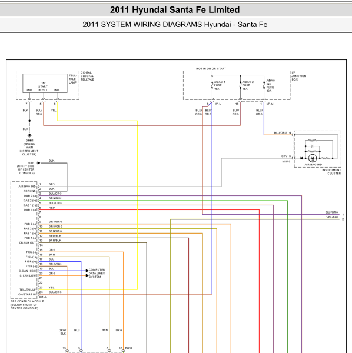Click the "PAB 1 (-)" pin label

point(30,238)
